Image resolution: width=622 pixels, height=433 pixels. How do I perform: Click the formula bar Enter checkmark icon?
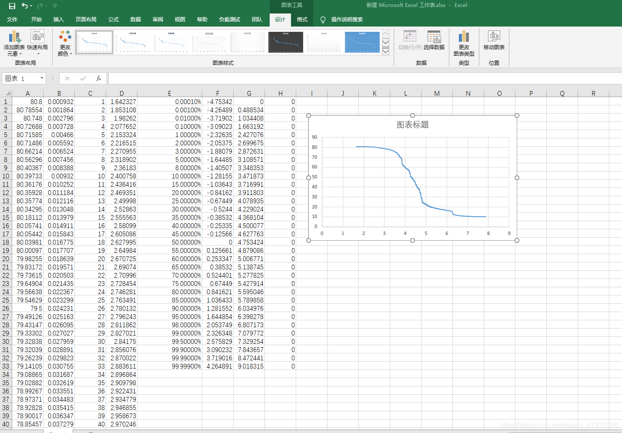click(83, 78)
